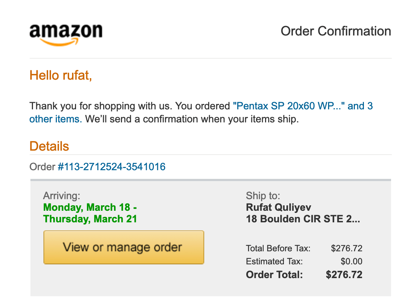Click the View or manage order button
This screenshot has width=407, height=302.
(x=123, y=247)
